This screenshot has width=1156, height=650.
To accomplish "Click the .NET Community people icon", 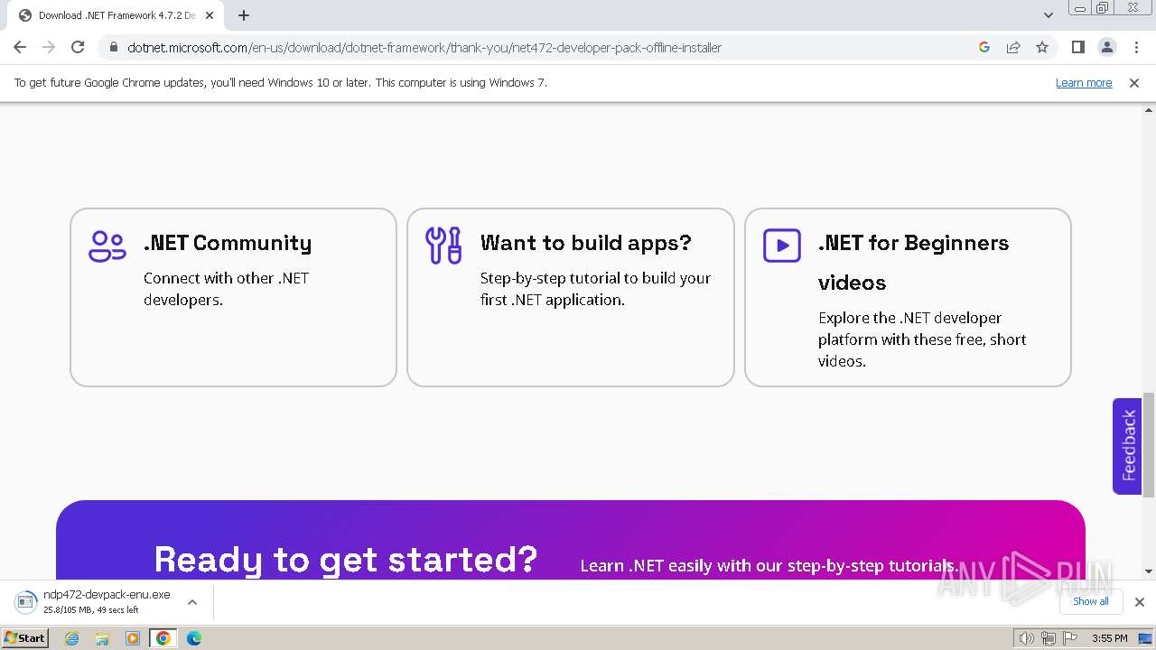I will 107,246.
